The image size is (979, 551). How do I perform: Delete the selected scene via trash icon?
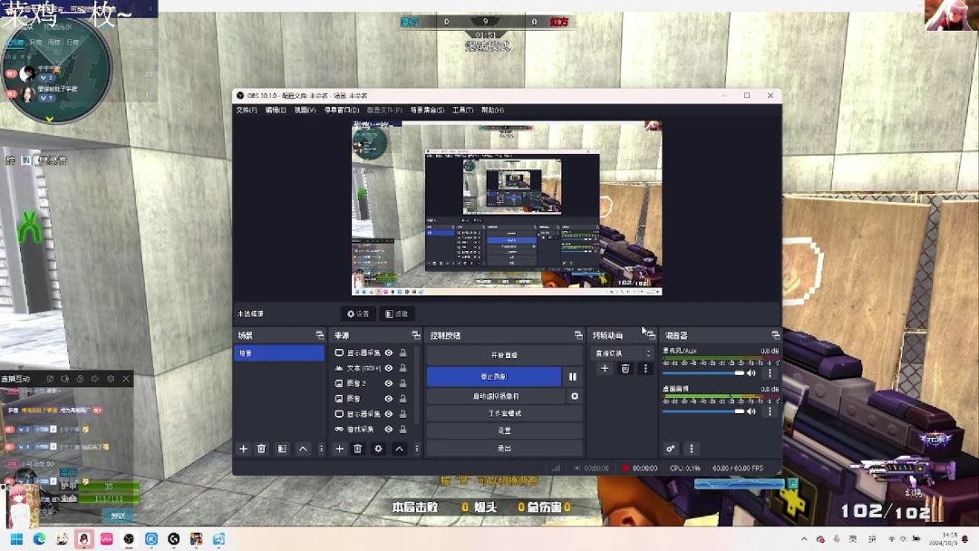(x=262, y=449)
